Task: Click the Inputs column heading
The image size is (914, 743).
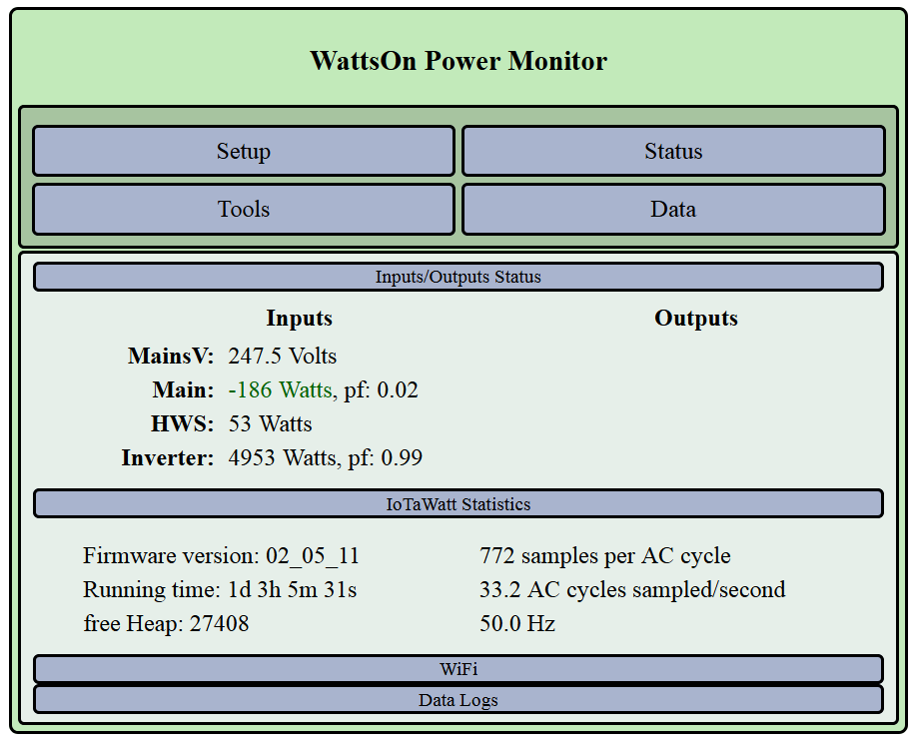Action: 299,319
